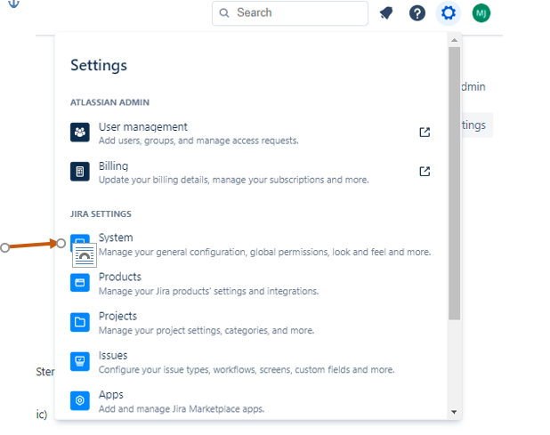
Task: Click inside the Search field
Action: coord(290,13)
